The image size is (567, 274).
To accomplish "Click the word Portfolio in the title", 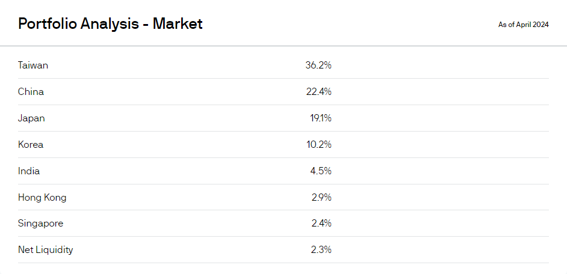I will [x=48, y=24].
